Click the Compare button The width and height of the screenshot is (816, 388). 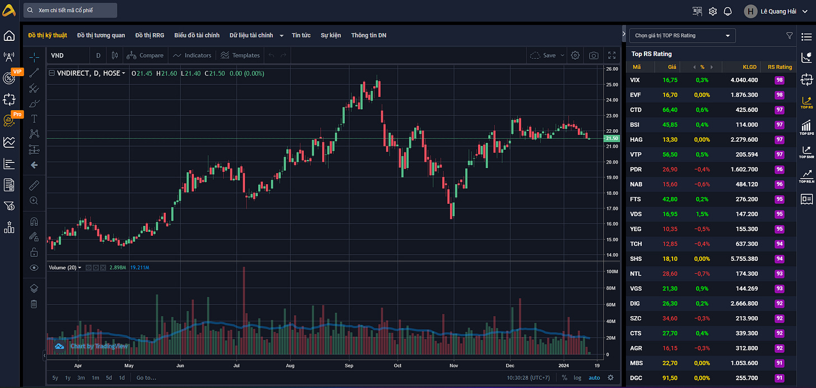[x=145, y=55]
